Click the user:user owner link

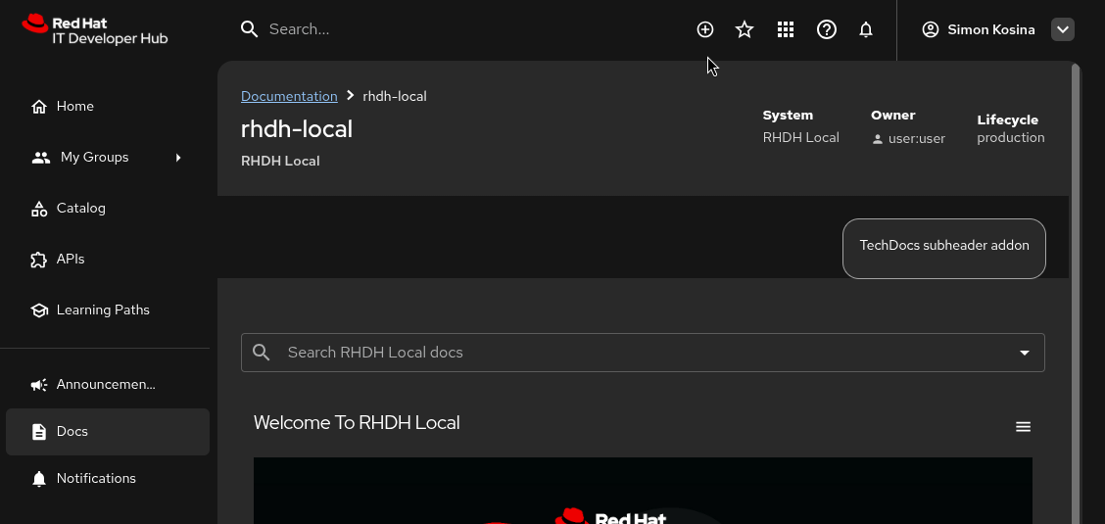click(x=916, y=139)
